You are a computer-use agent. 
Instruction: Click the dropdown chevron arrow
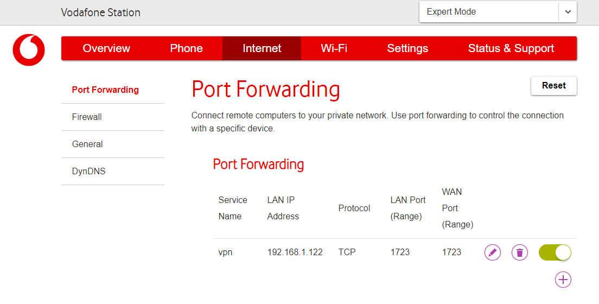pos(568,12)
